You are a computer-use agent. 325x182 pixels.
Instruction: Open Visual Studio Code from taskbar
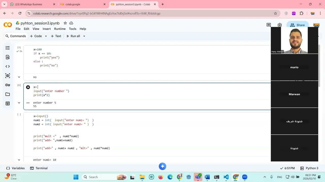(x=226, y=177)
